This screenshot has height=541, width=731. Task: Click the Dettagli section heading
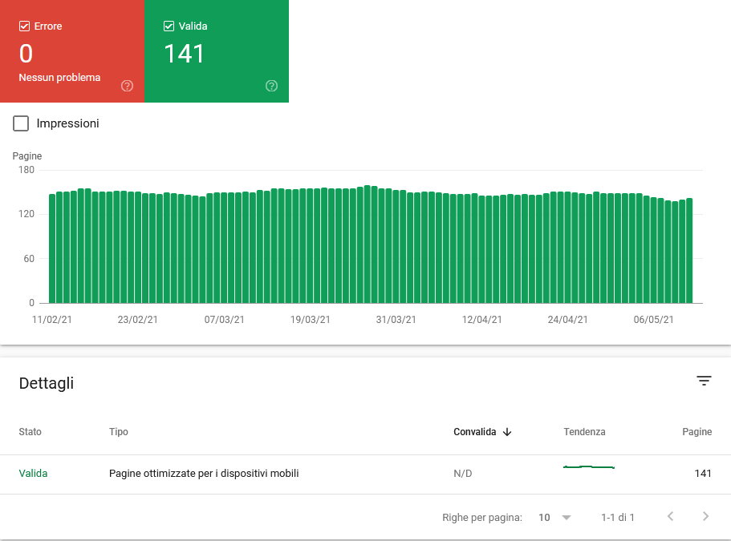47,383
